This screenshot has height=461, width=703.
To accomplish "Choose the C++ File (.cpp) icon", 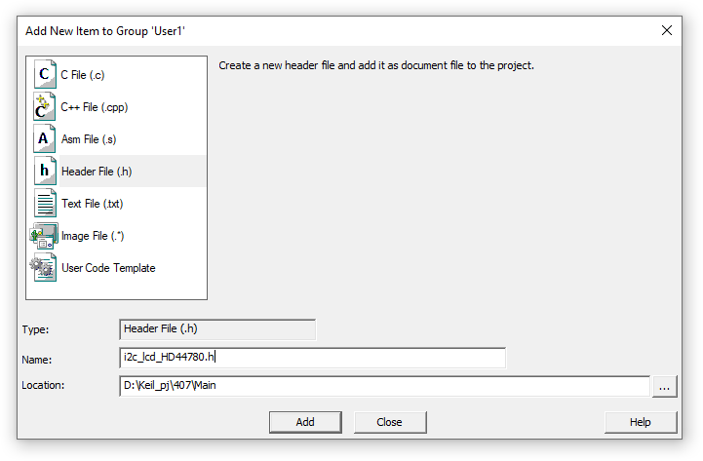I will (x=44, y=106).
